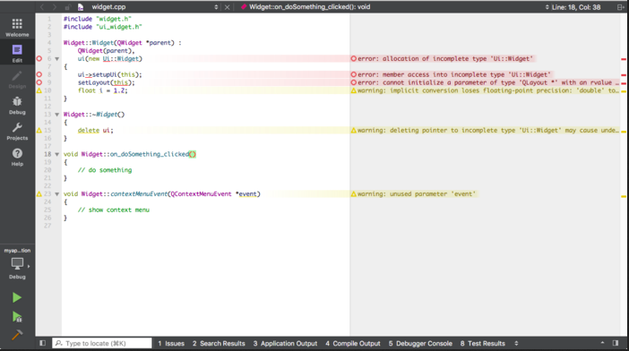Toggle the left sidebar visibility

(x=42, y=343)
